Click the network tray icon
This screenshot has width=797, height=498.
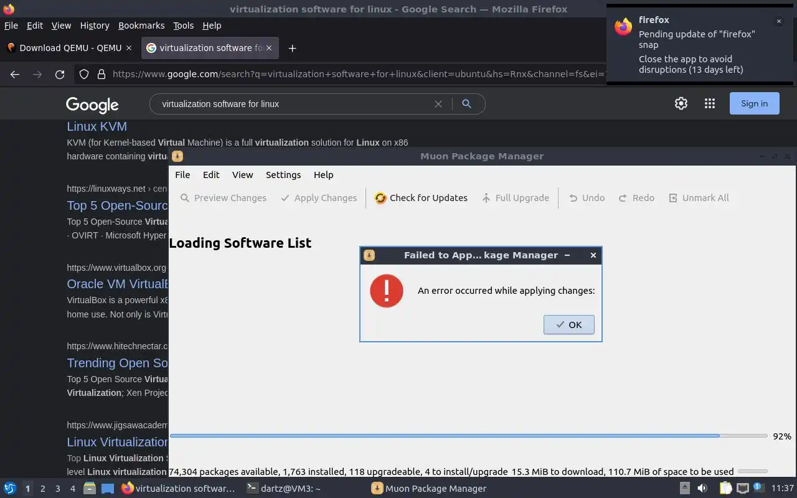pos(743,489)
